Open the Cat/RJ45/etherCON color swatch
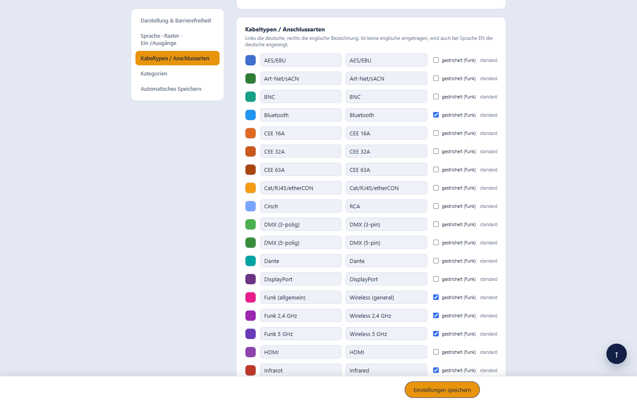This screenshot has height=403, width=637. [x=251, y=188]
